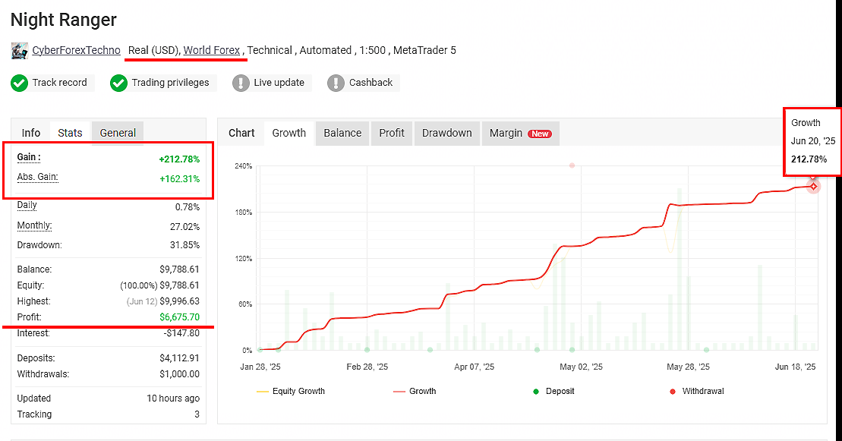842x441 pixels.
Task: Click the CyberForexTechno avatar image
Action: [x=20, y=51]
